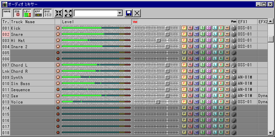
Task: Mute the Kick track with M
Action: tap(196, 28)
